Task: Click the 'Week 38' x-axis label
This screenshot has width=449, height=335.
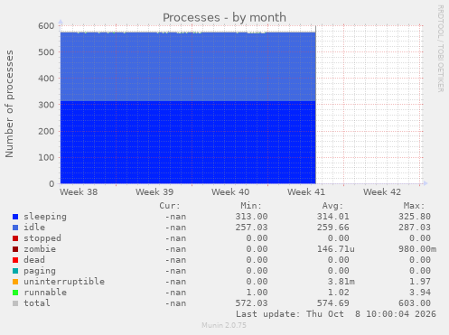Action: point(79,192)
